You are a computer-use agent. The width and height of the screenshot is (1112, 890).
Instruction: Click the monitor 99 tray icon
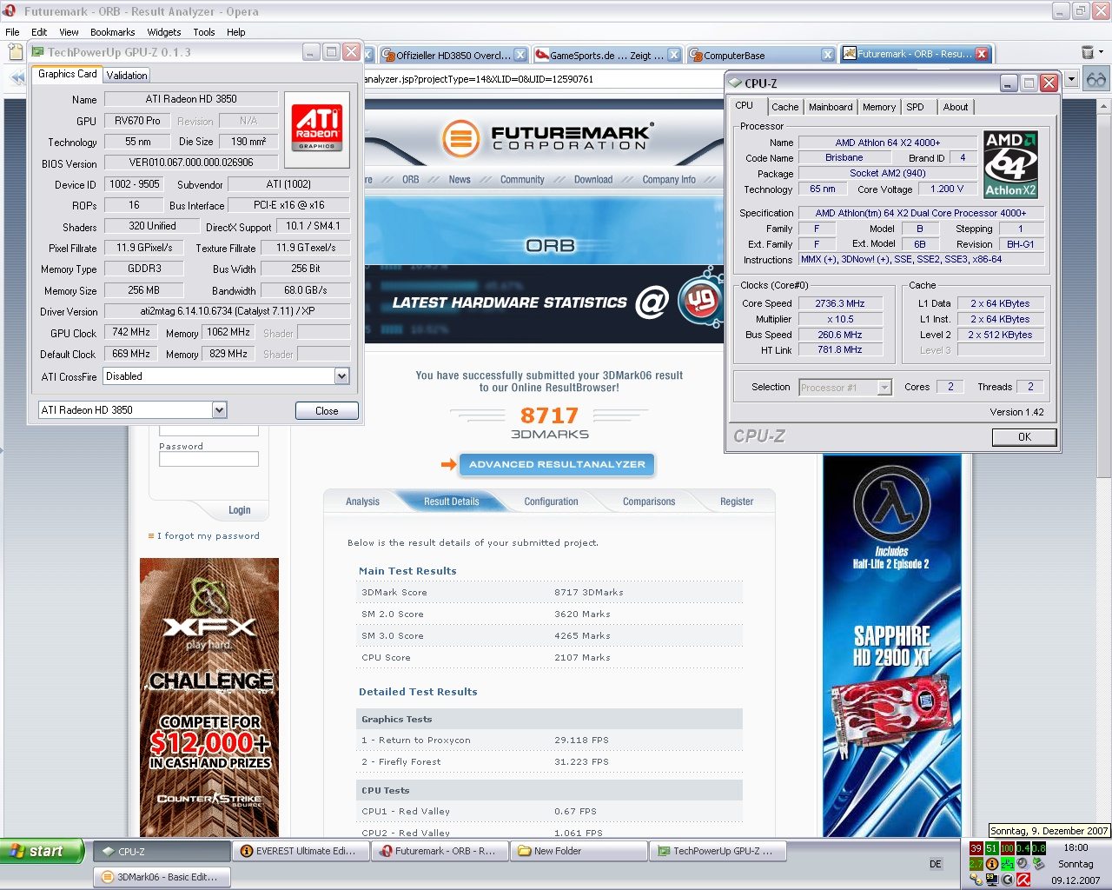click(x=991, y=880)
